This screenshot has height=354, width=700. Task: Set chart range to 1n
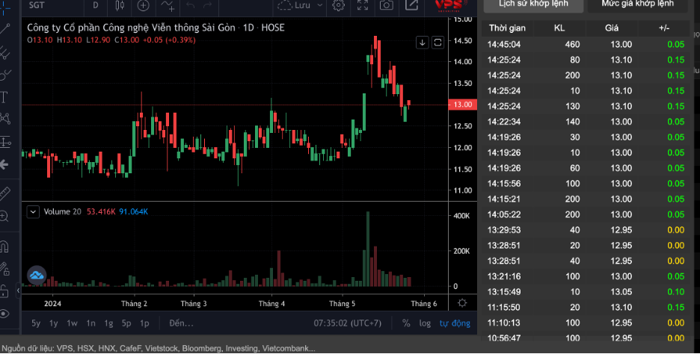pyautogui.click(x=90, y=323)
